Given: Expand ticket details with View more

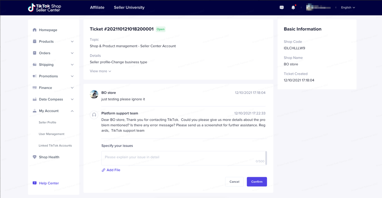Looking at the screenshot, I should (x=100, y=71).
